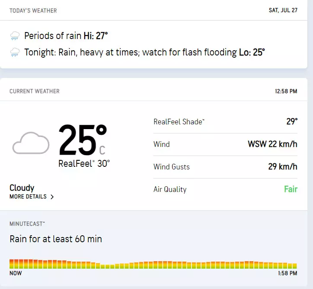This screenshot has width=313, height=289.
Task: Click the MinuteCast heading
Action: tap(27, 224)
